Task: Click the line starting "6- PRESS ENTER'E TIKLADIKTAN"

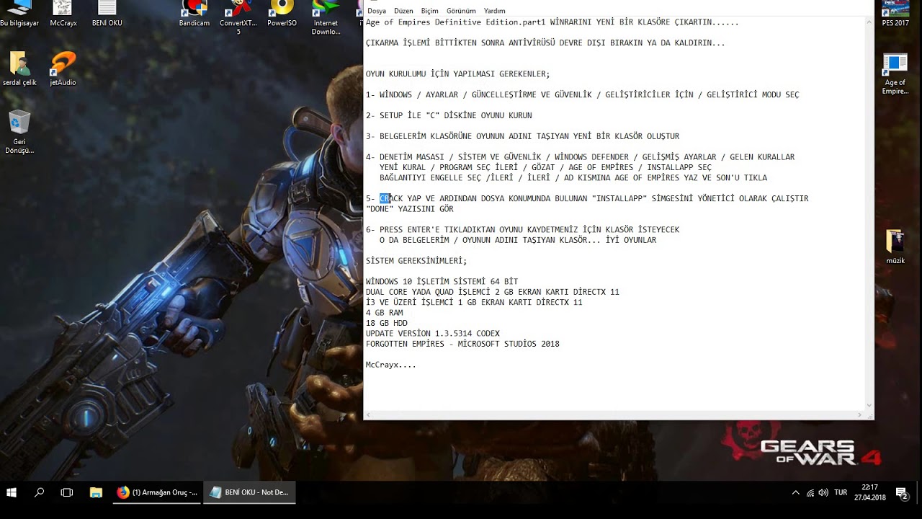Action: [x=522, y=230]
